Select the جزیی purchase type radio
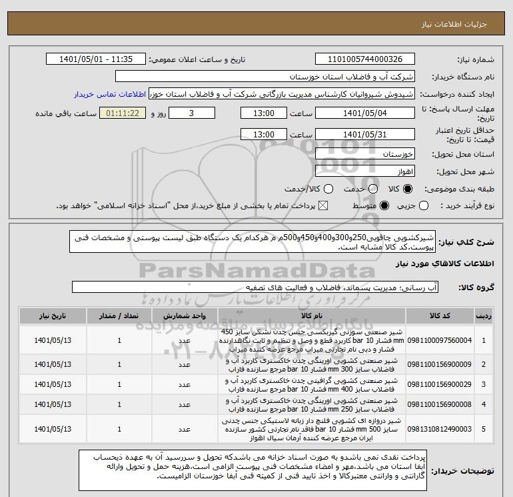The width and height of the screenshot is (513, 497). 424,205
